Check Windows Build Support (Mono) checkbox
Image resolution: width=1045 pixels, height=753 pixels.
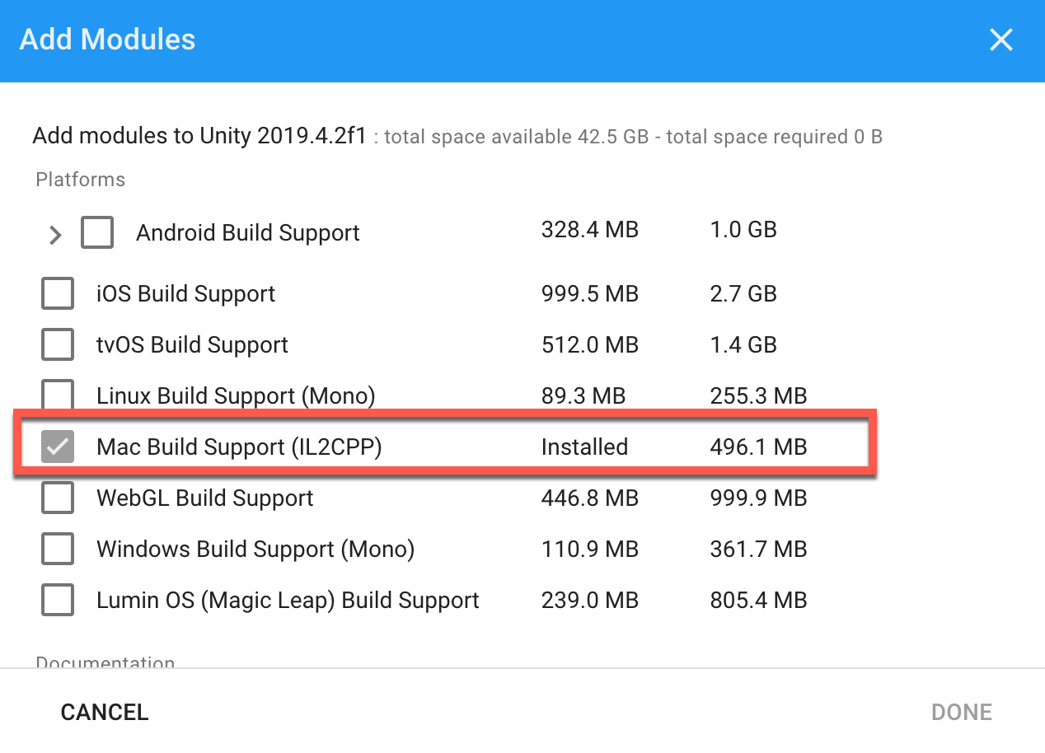coord(58,549)
